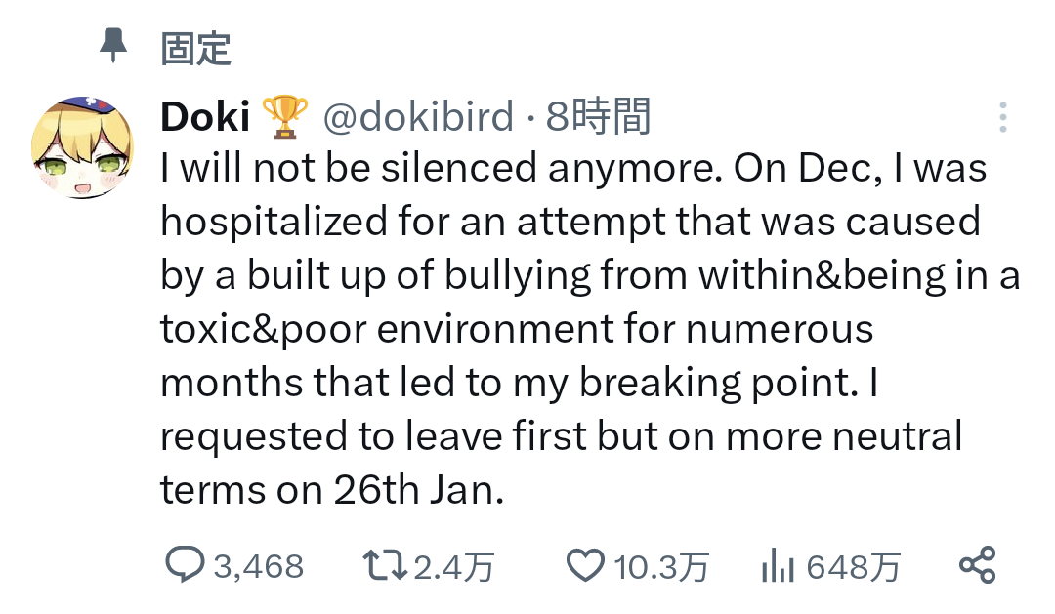This screenshot has height=614, width=1055.
Task: Click the 10.3万 likes count
Action: (661, 566)
